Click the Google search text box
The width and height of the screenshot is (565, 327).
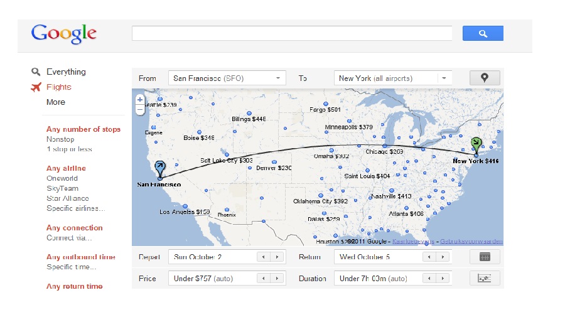[x=292, y=33]
